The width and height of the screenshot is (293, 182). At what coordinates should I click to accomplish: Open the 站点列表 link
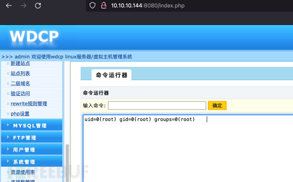click(x=20, y=73)
